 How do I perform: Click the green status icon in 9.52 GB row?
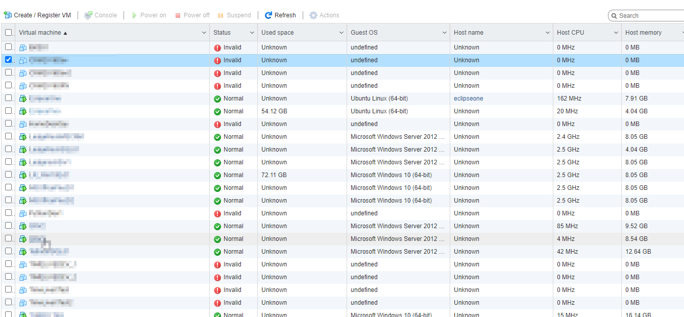[x=217, y=226]
